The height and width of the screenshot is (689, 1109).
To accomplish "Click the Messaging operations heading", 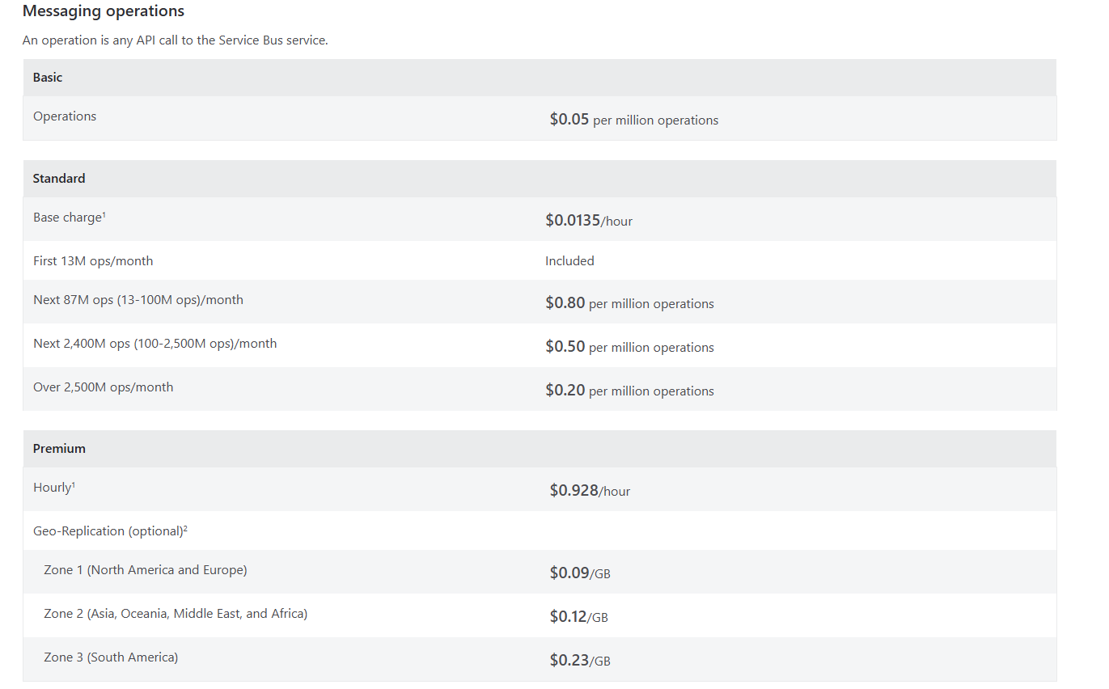I will click(x=104, y=11).
